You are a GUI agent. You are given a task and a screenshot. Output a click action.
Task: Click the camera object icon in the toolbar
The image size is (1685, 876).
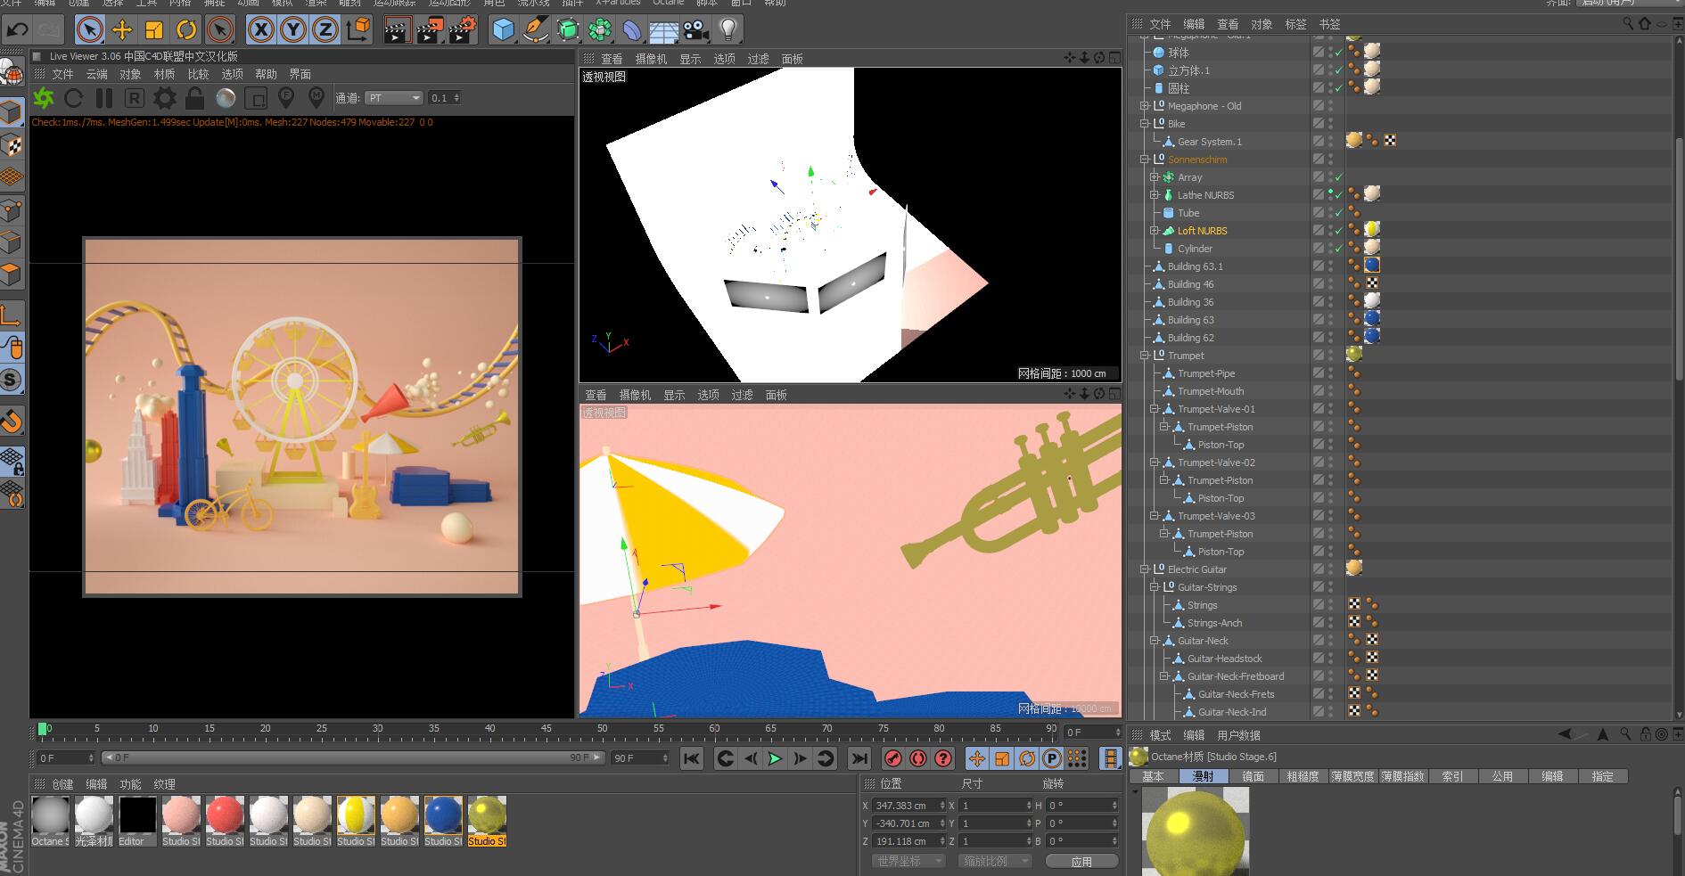(695, 30)
